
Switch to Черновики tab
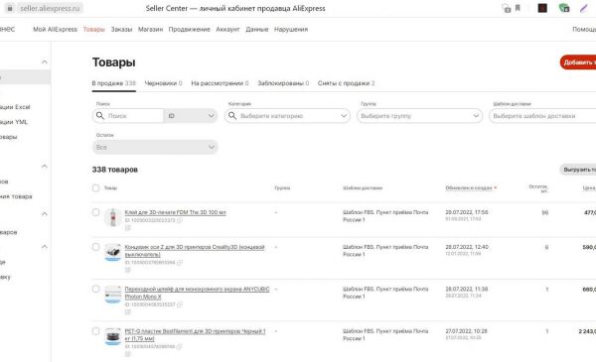164,83
